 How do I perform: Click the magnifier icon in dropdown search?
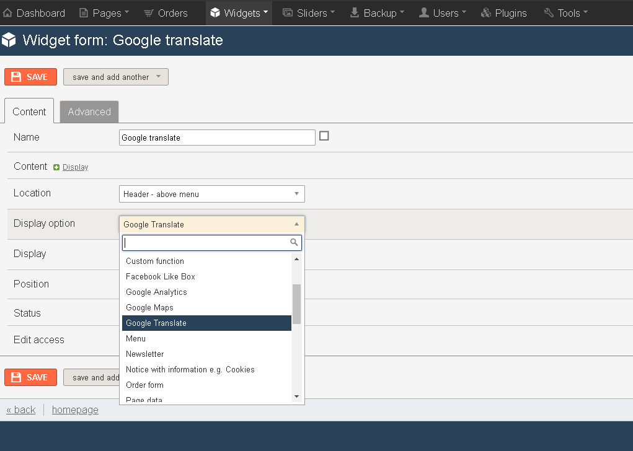pos(294,242)
